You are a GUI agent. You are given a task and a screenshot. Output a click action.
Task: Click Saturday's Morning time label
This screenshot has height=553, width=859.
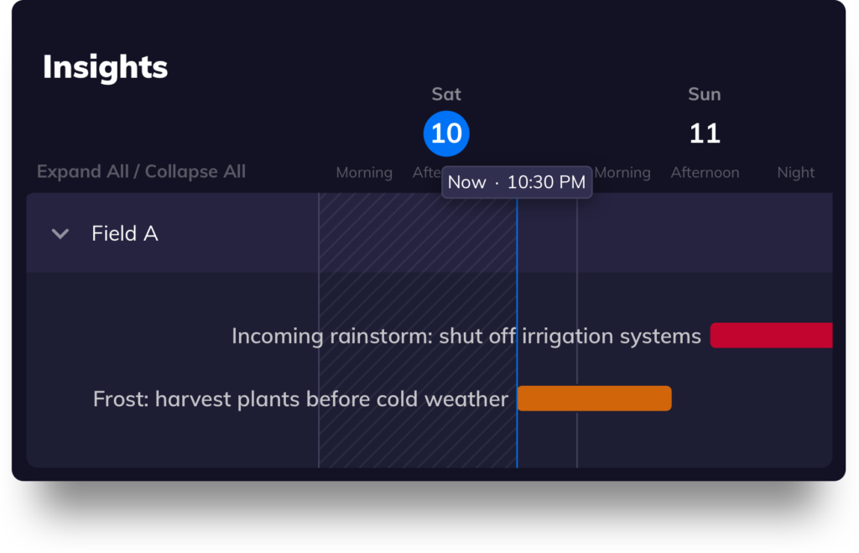point(364,172)
